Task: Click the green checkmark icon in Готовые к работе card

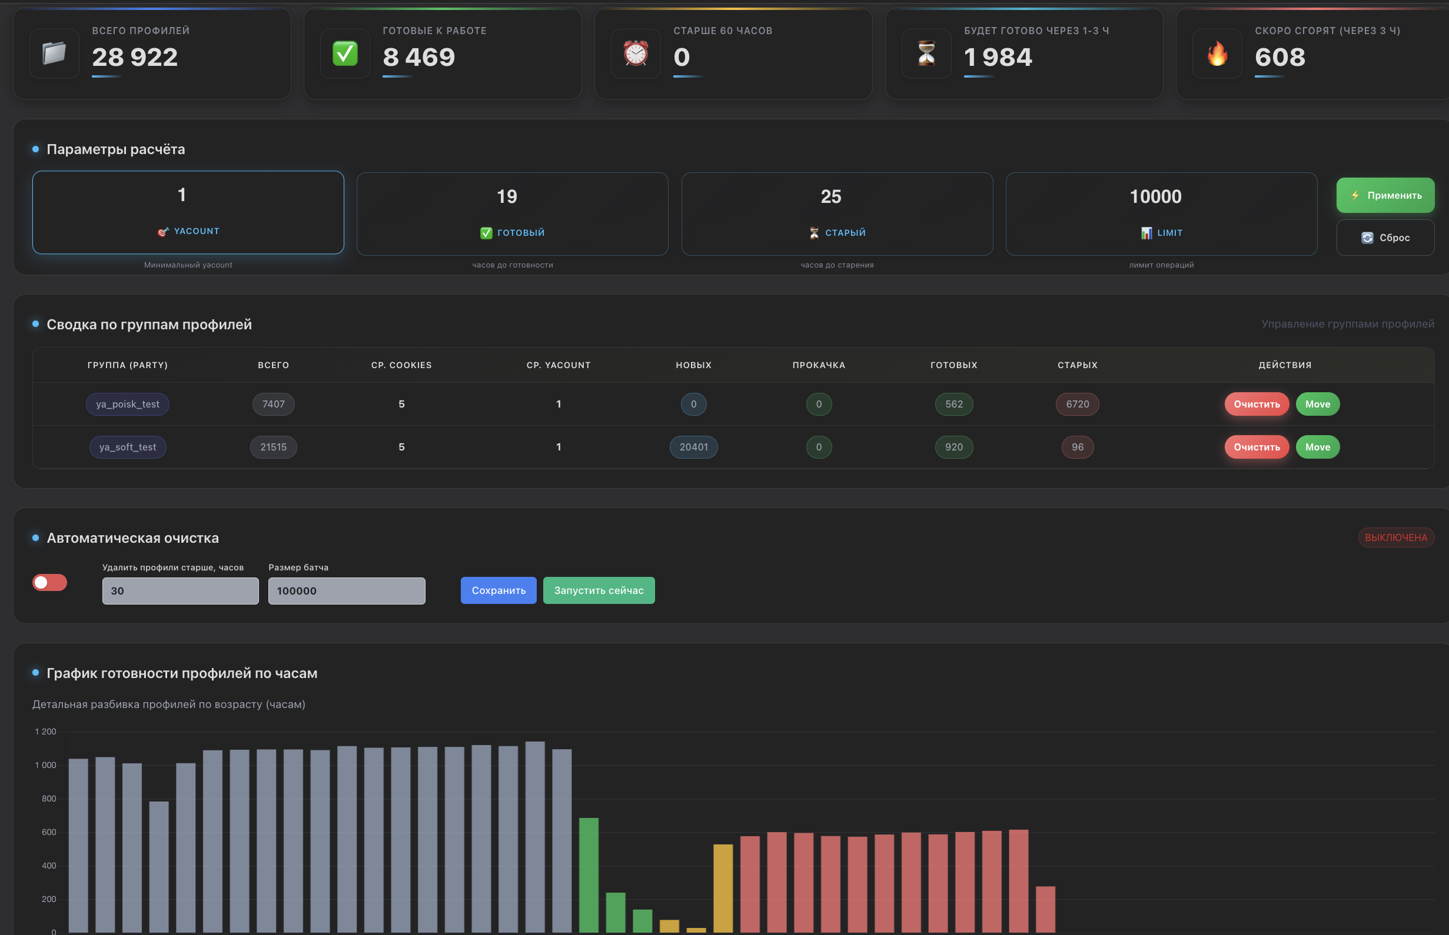Action: coord(344,54)
